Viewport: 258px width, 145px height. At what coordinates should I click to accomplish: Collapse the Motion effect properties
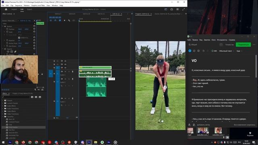[3, 26]
